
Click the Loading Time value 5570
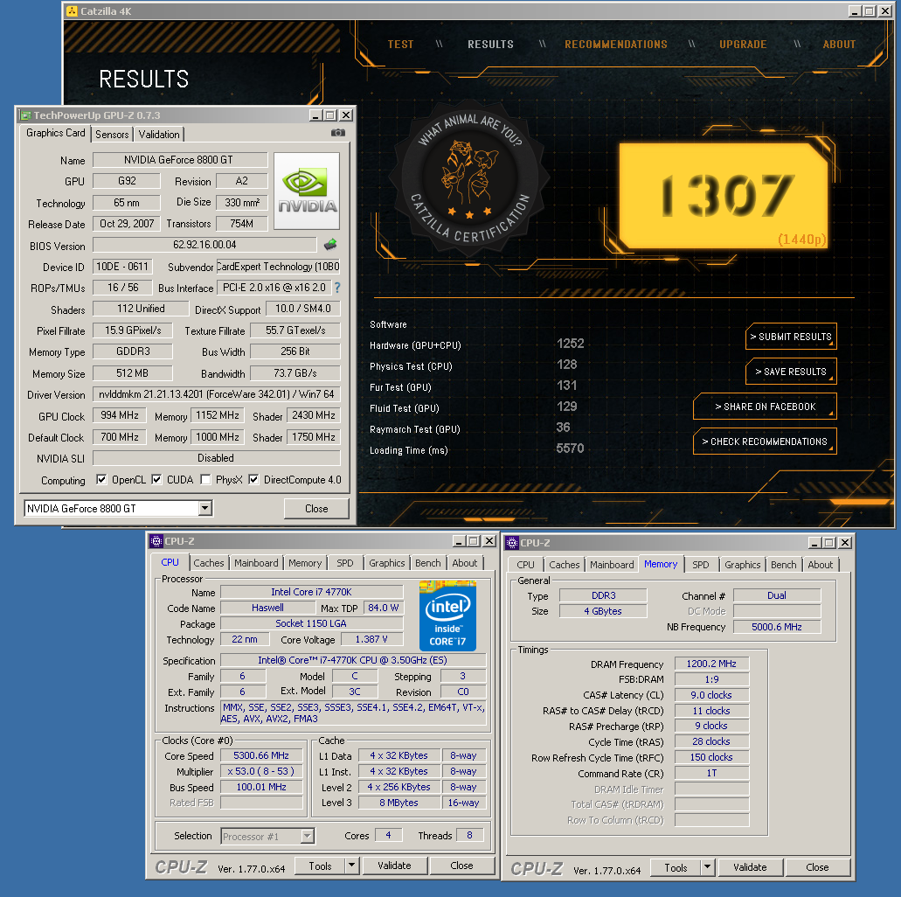[x=570, y=448]
